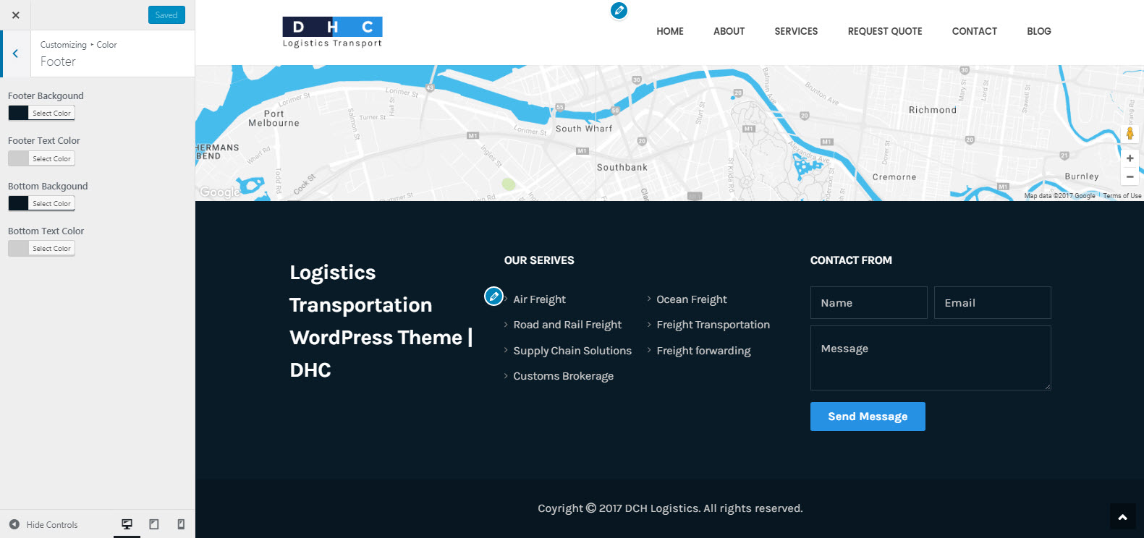The height and width of the screenshot is (538, 1144).
Task: Open the Services menu item
Action: tap(796, 31)
